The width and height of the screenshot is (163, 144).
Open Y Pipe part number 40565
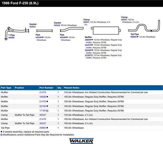pyautogui.click(x=11, y=38)
